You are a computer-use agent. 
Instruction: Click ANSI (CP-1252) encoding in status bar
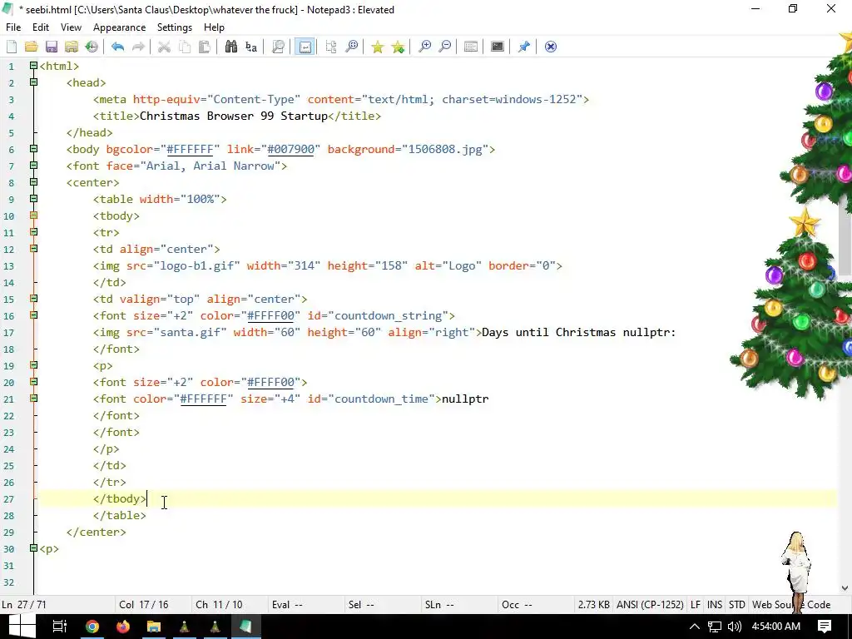(650, 605)
